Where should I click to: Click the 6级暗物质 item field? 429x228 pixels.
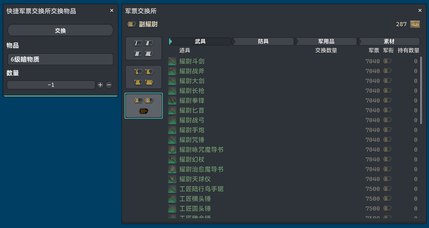point(60,59)
